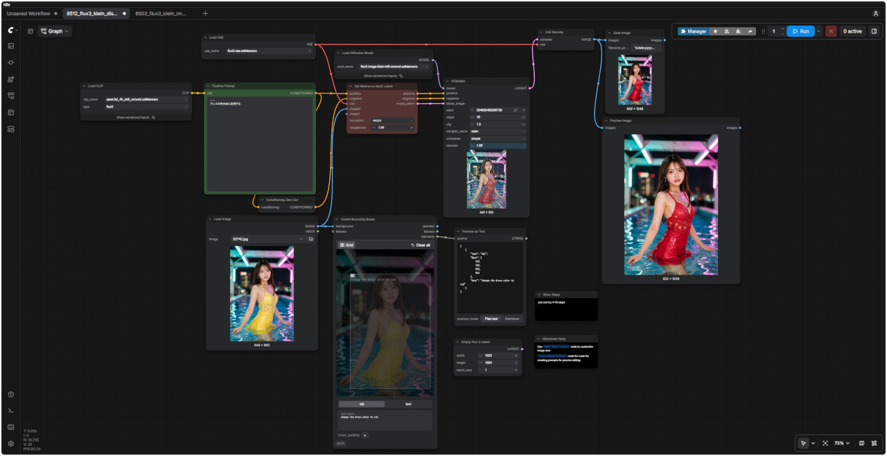Viewport: 887px width, 456px height.
Task: Open the scheduler simple dropdown
Action: [498, 139]
